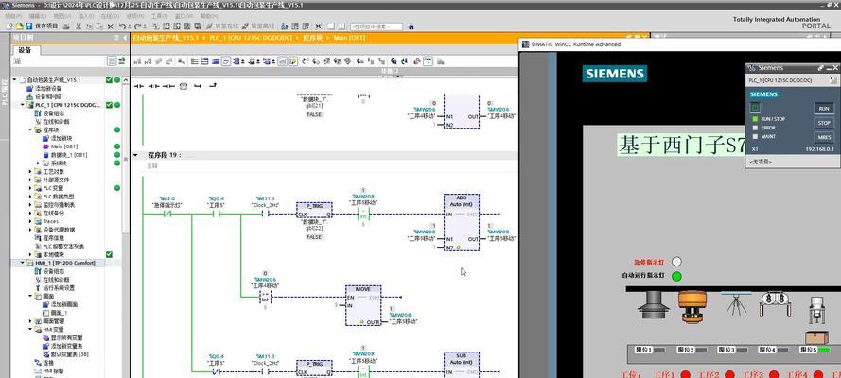Click the ADD Auto (Int) box in network 19

(x=462, y=222)
